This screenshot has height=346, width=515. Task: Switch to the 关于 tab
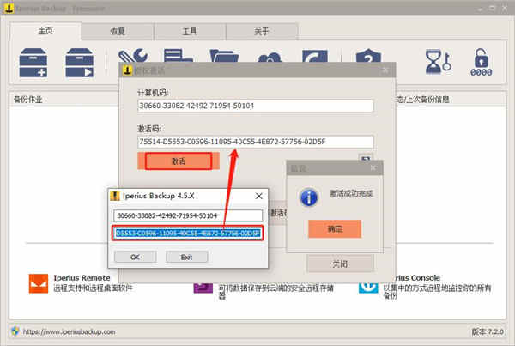pos(262,32)
